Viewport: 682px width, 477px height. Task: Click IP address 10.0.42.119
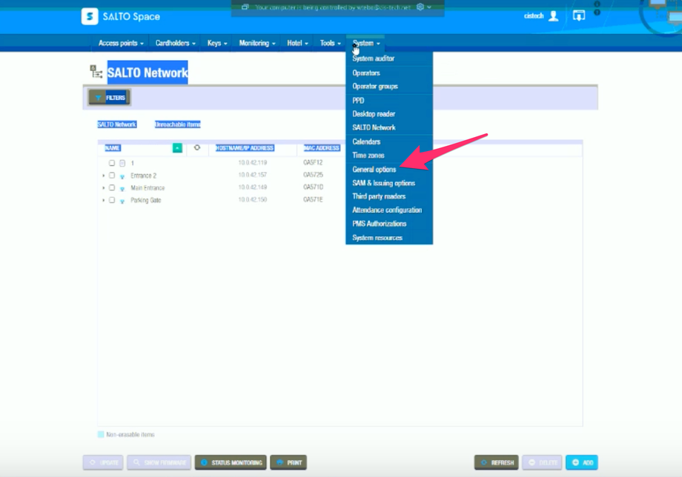coord(253,163)
